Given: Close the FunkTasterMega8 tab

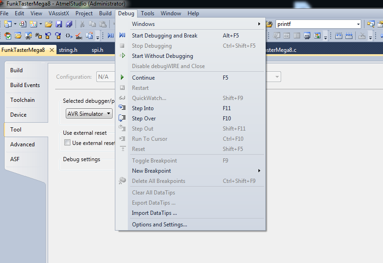Looking at the screenshot, I should tap(52, 50).
